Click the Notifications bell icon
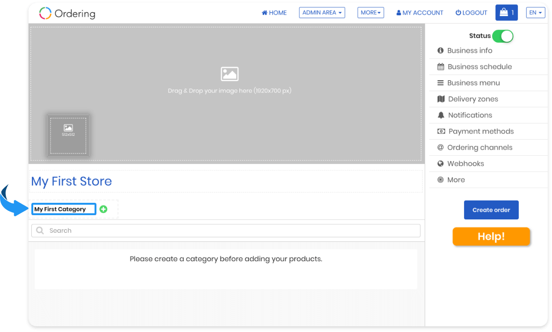The image size is (552, 332). click(x=441, y=115)
